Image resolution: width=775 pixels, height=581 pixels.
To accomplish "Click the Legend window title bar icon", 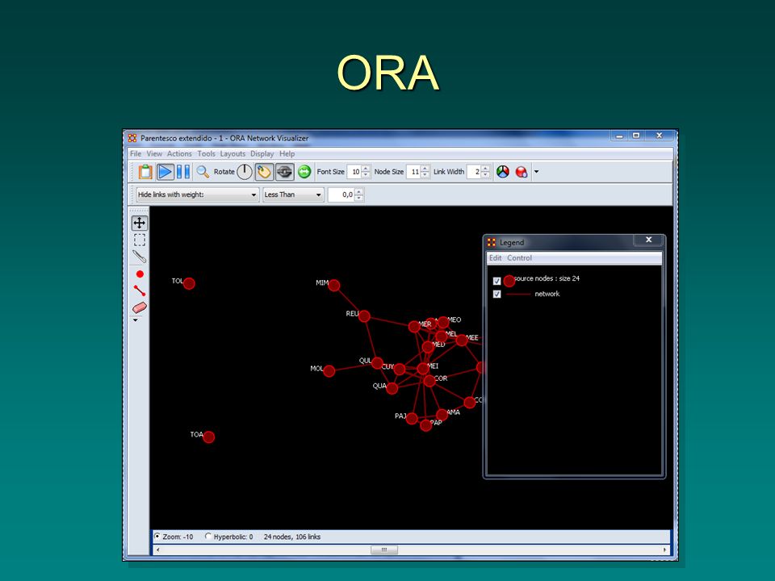I will [x=492, y=242].
